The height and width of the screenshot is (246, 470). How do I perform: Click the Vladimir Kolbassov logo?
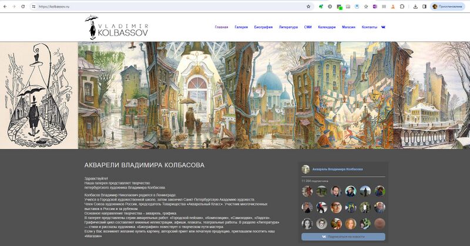point(116,27)
